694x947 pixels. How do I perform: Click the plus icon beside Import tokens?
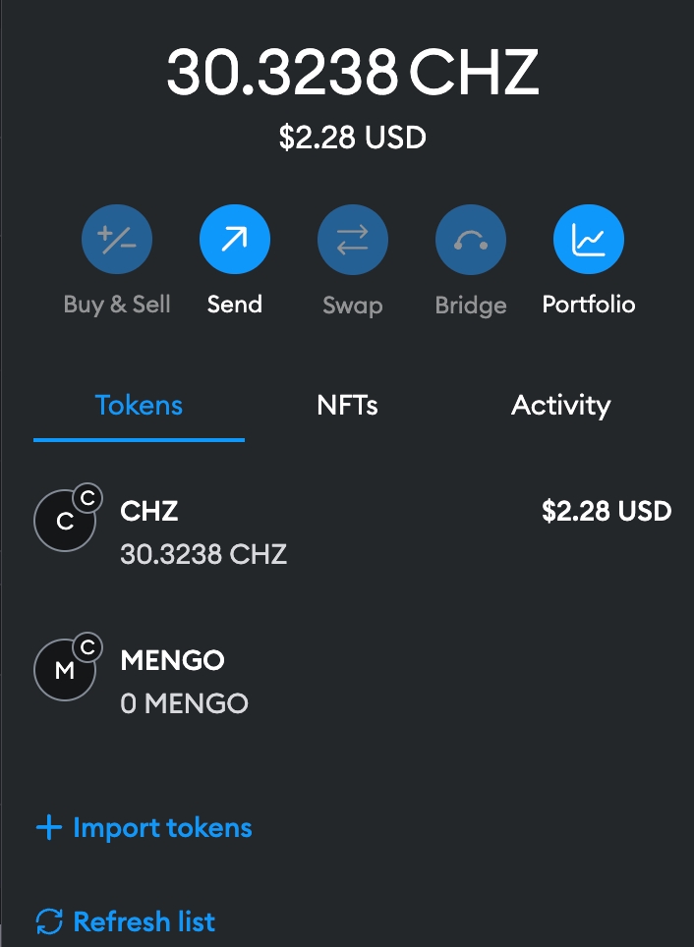click(48, 828)
